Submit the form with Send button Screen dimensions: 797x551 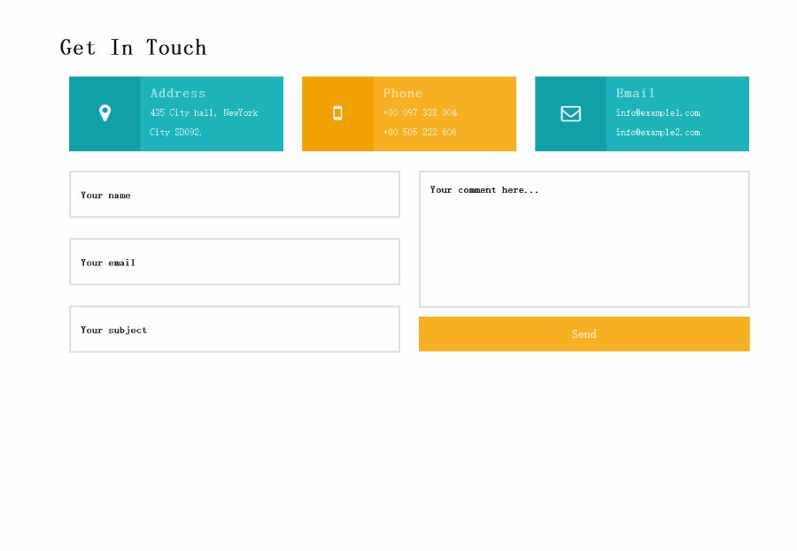584,334
